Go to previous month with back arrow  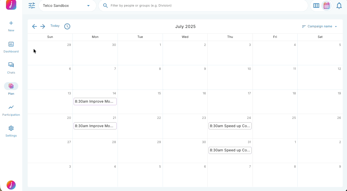pyautogui.click(x=34, y=26)
